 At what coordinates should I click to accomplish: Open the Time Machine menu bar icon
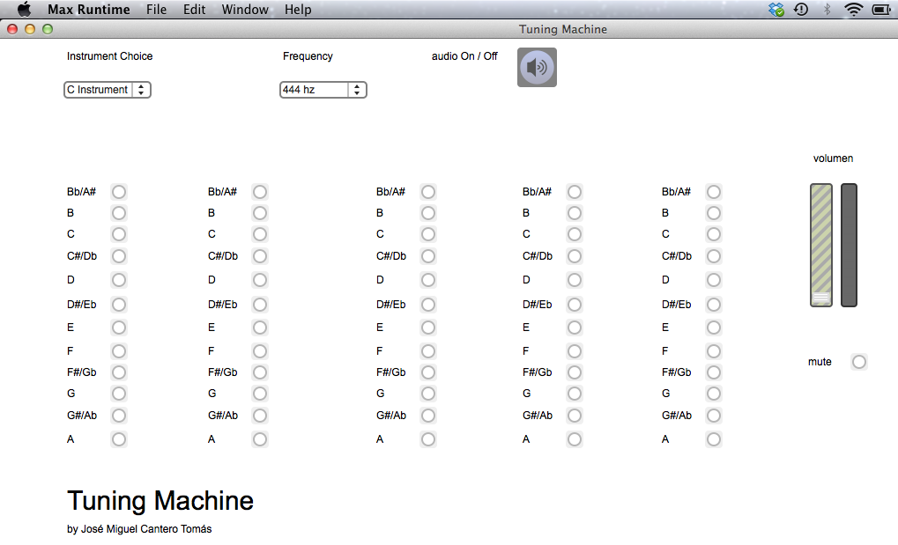(x=801, y=9)
